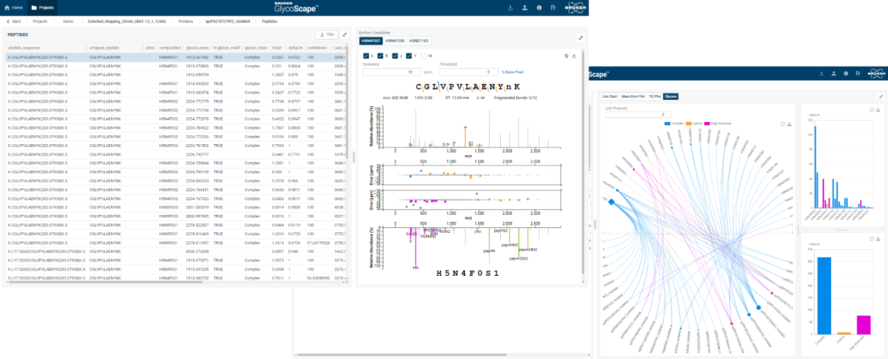Download the top PSMs bar chart

[878, 110]
